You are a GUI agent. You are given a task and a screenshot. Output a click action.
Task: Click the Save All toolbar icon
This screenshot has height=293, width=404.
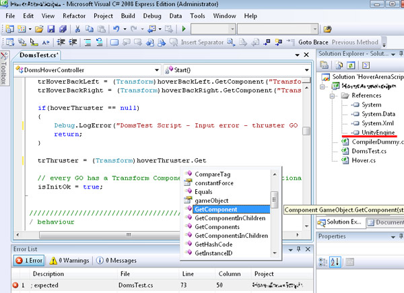[63, 29]
